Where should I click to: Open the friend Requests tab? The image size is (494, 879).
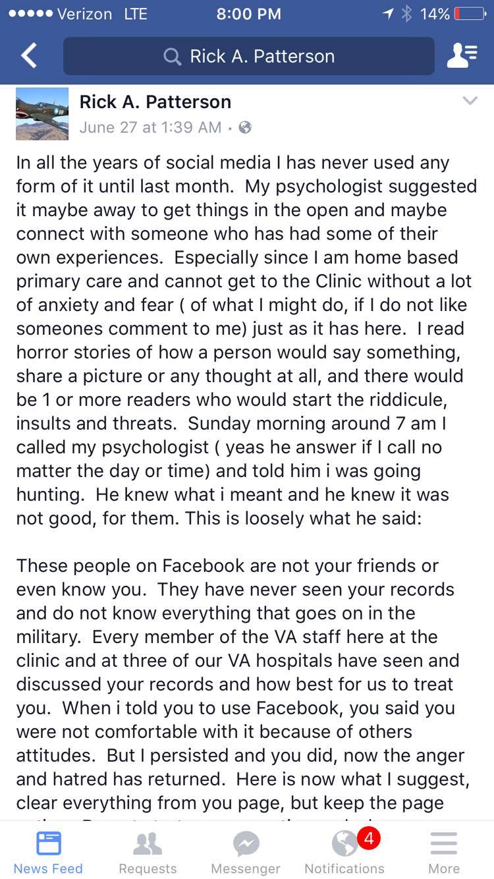pyautogui.click(x=148, y=851)
